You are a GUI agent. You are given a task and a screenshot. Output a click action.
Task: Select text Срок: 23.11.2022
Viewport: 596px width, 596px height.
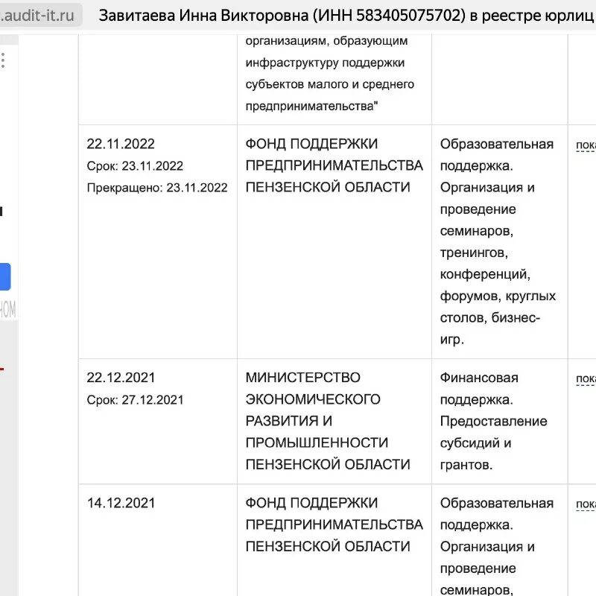(x=135, y=165)
